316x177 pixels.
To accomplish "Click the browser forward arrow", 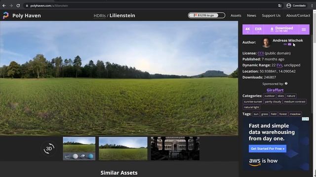I will 11,5.
